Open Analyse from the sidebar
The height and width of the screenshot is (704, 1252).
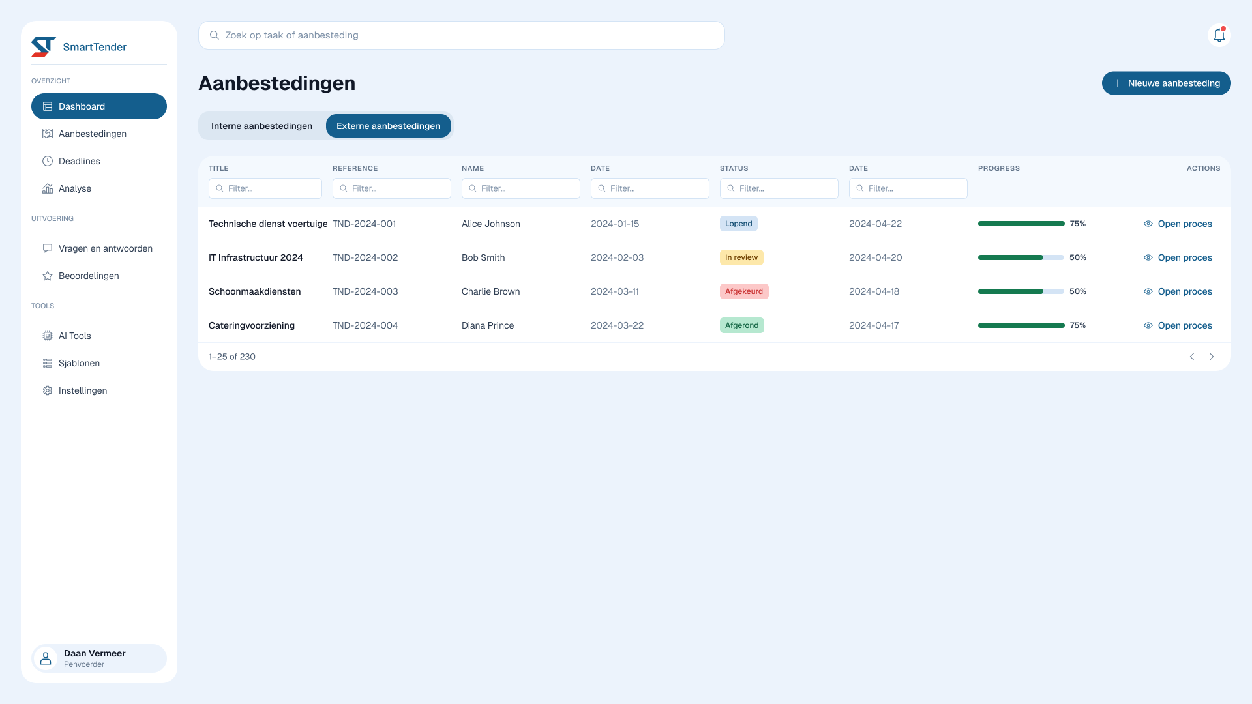(99, 188)
